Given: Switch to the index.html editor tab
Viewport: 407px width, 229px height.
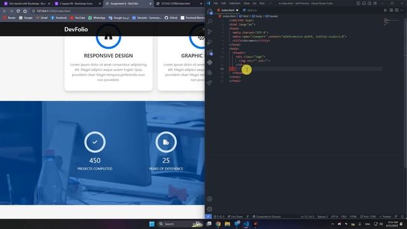Looking at the screenshot, I should pos(228,10).
